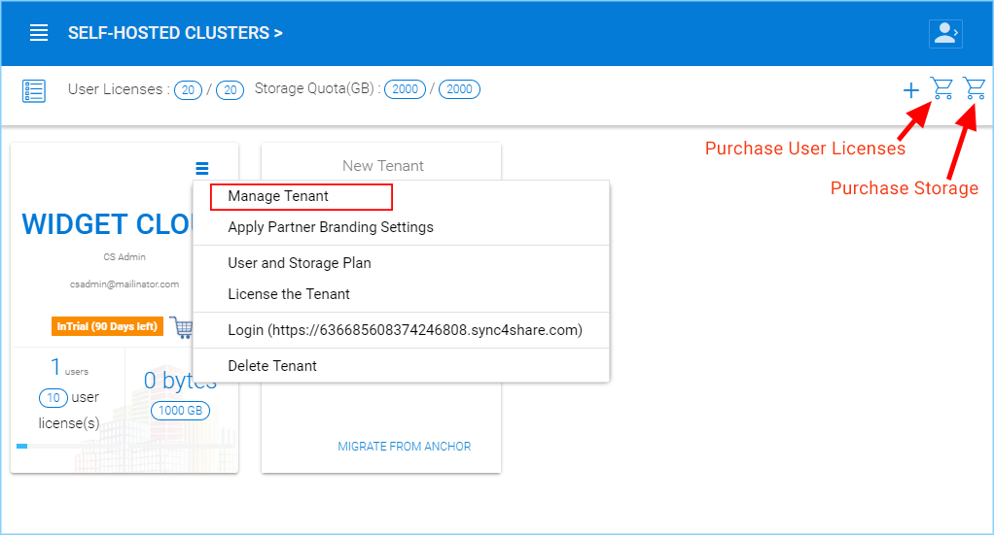
Task: Click the SELF-HOSTED CLUSTERS breadcrumb
Action: click(x=175, y=33)
